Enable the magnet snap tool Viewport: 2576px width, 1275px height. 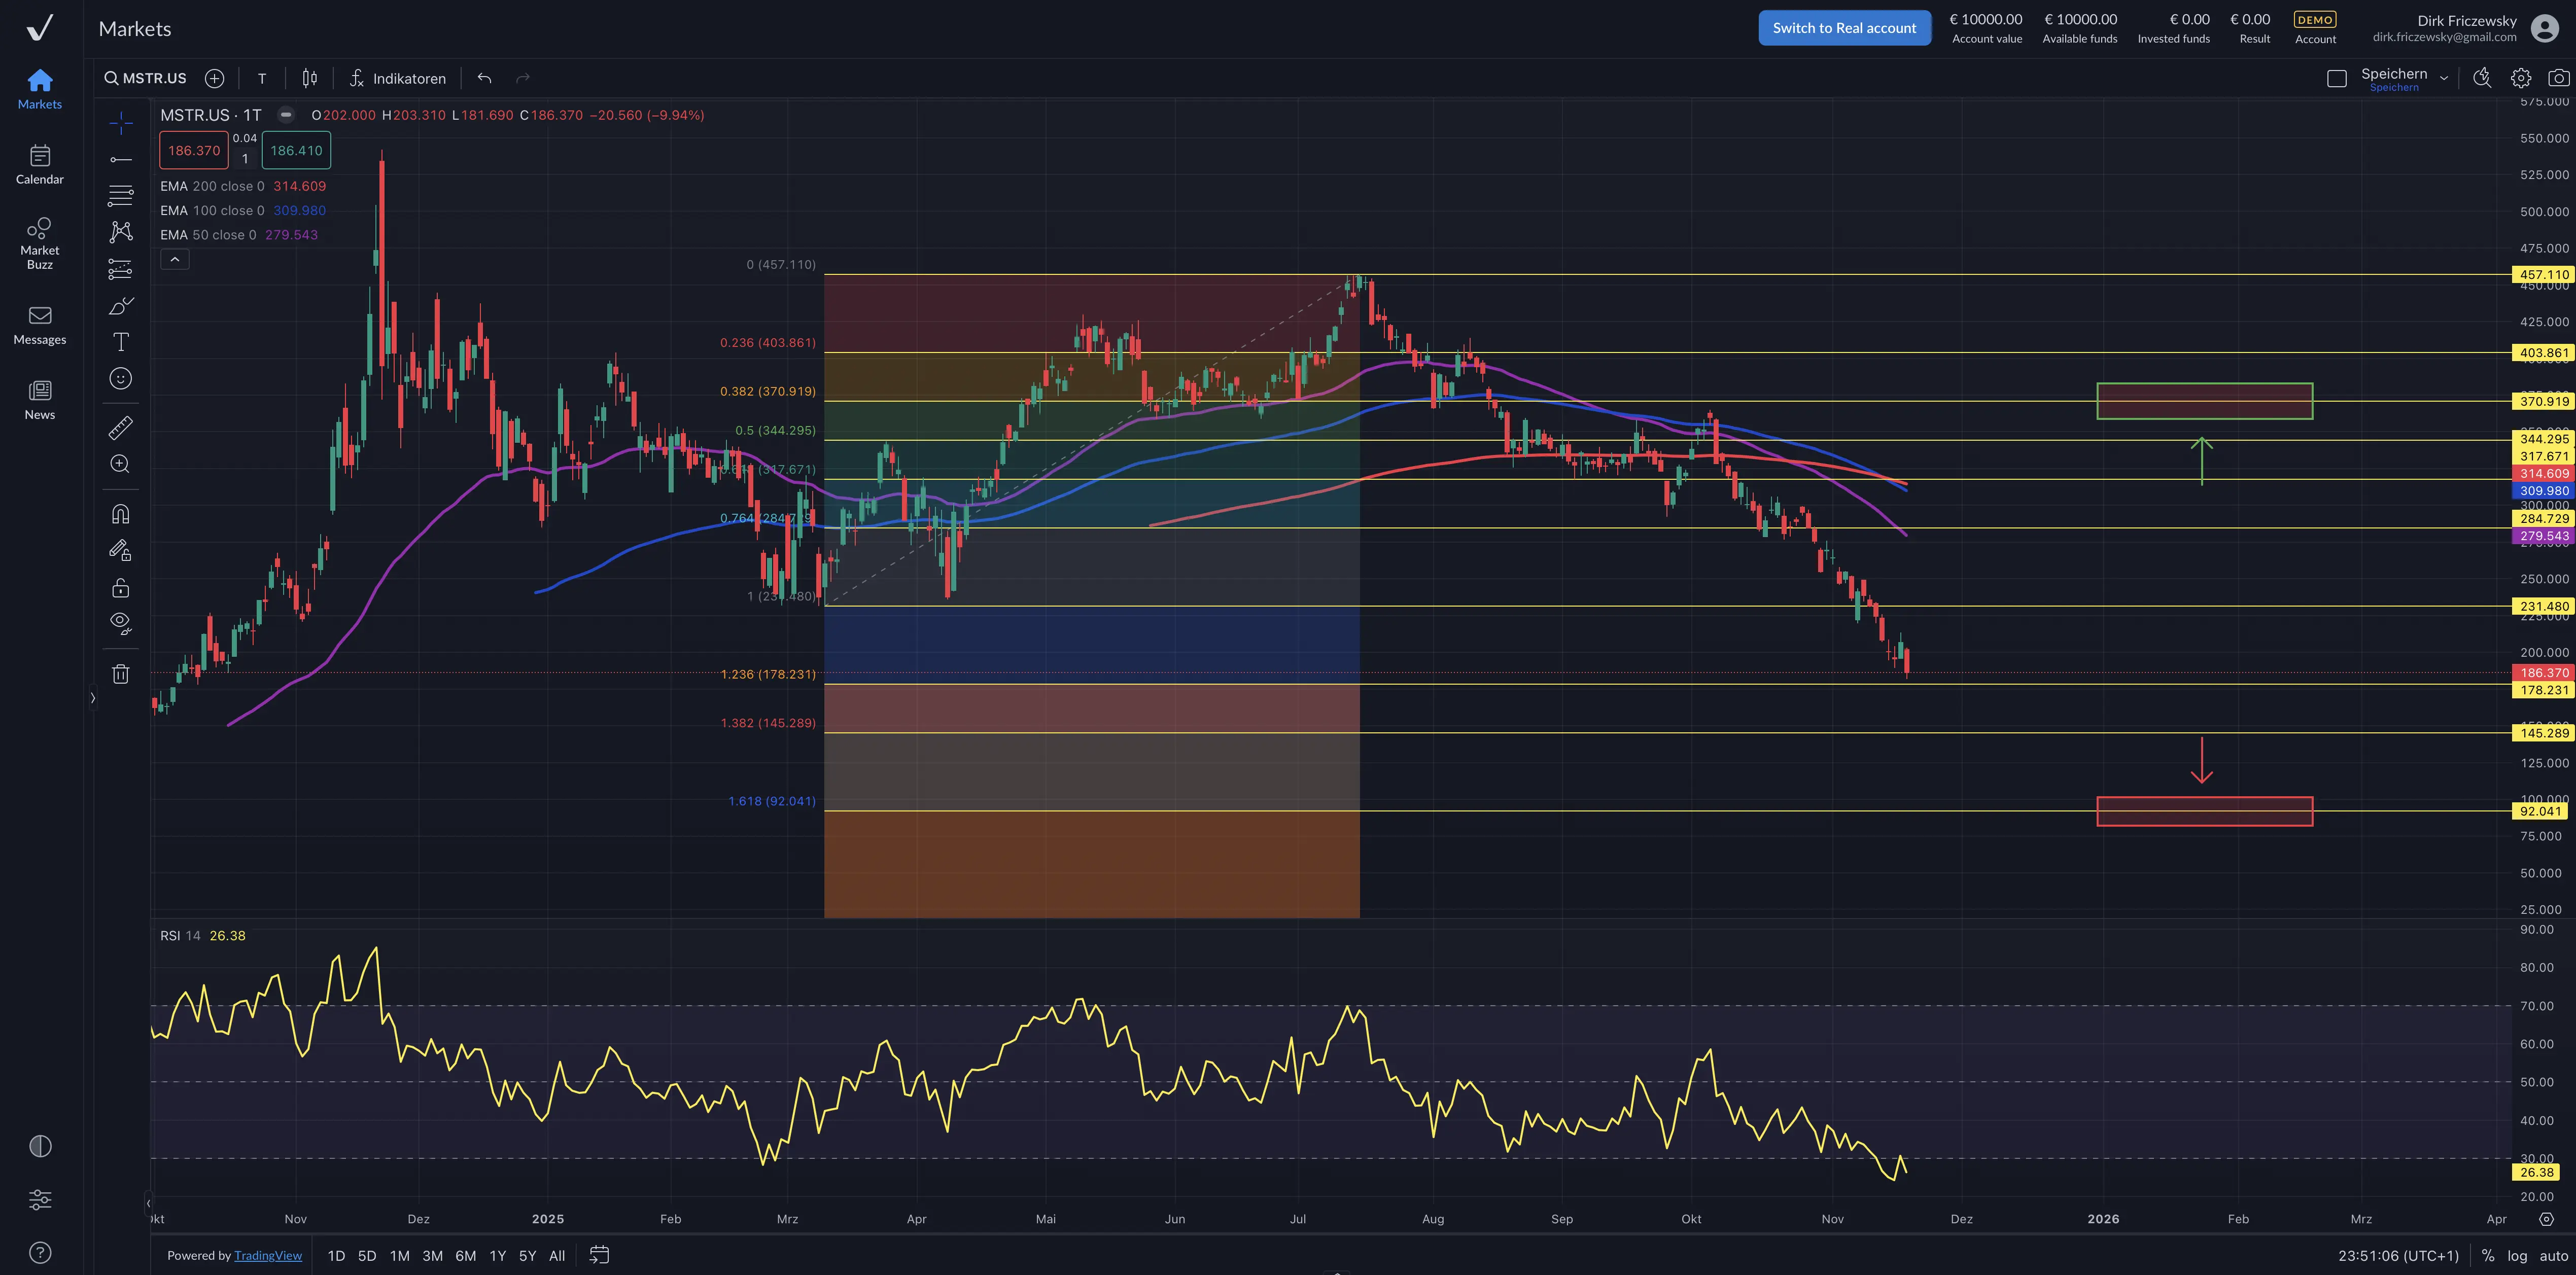point(120,514)
